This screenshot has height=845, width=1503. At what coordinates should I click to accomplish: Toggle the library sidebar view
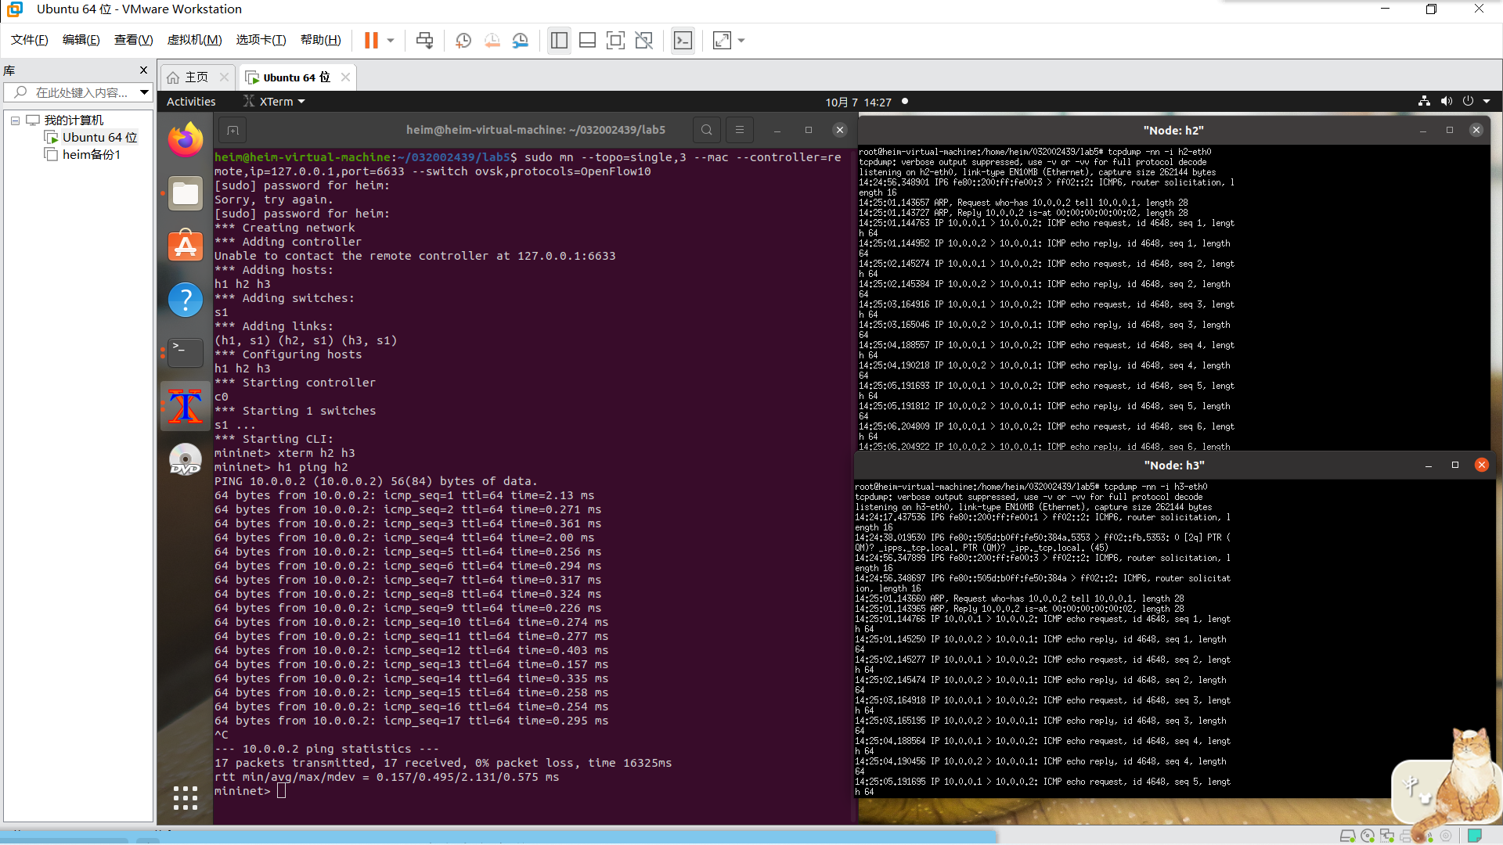click(x=559, y=40)
